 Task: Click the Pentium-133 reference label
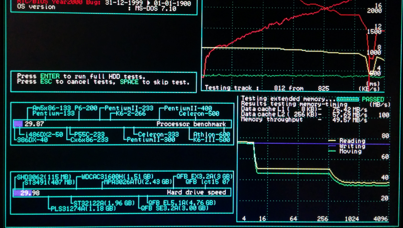(53, 113)
